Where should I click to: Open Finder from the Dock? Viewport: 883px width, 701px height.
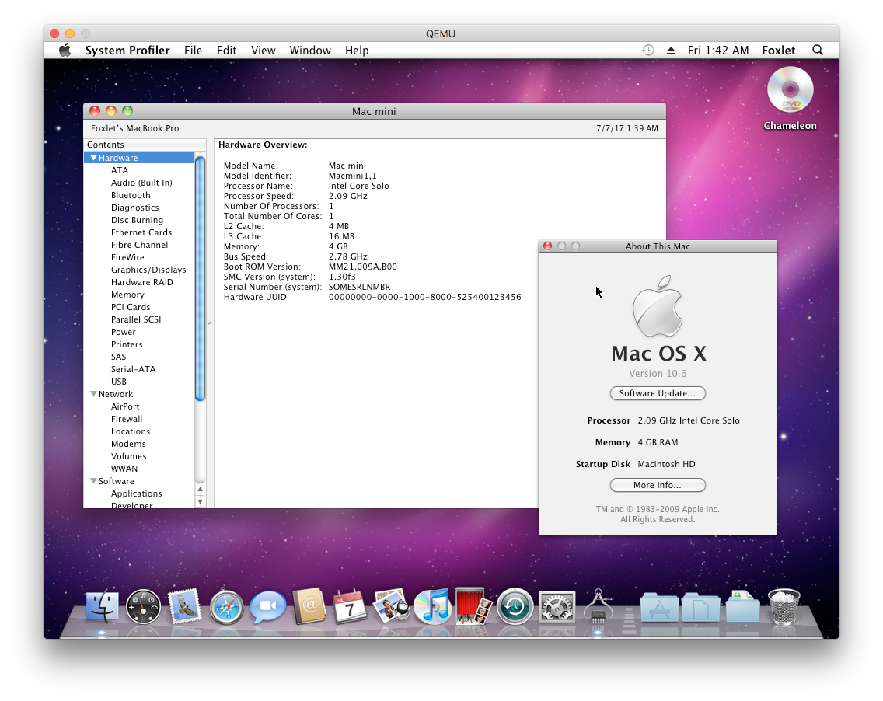pos(102,606)
